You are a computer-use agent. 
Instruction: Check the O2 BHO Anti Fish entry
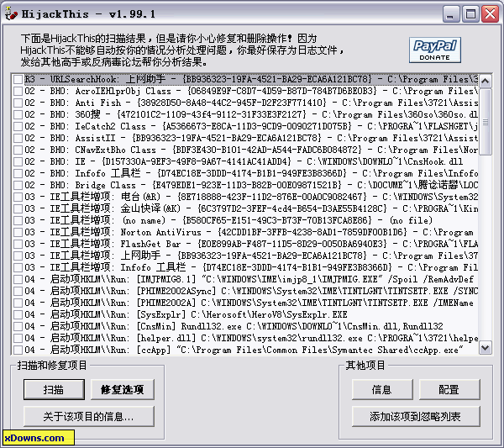pyautogui.click(x=18, y=103)
